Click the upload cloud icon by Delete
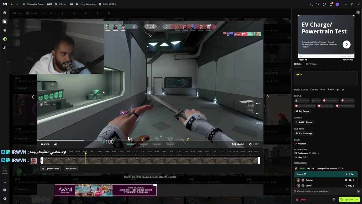 tap(334, 199)
